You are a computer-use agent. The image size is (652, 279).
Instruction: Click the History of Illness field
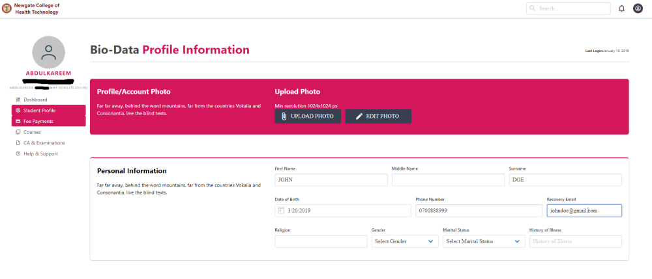[x=575, y=241]
